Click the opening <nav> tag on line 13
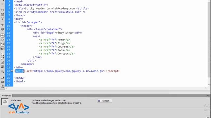The height and width of the screenshot is (118, 211). coord(37,36)
